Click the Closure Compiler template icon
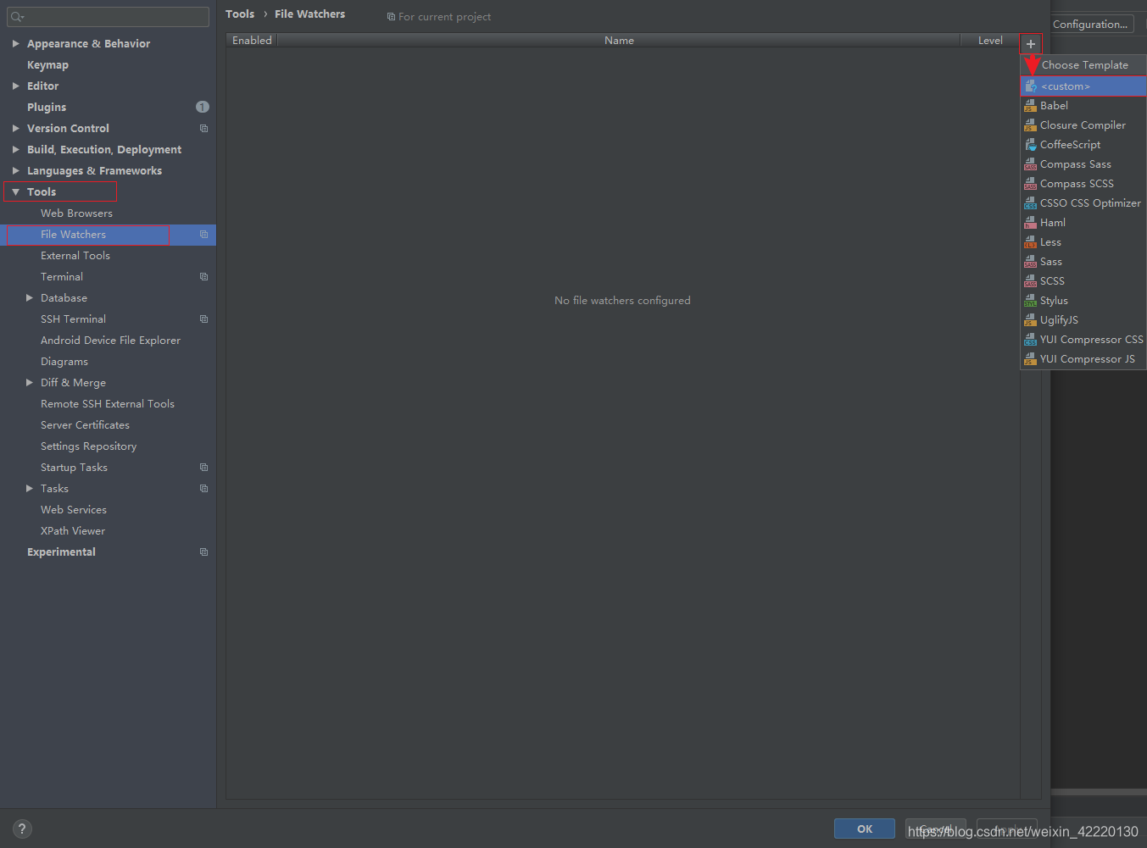Image resolution: width=1147 pixels, height=848 pixels. point(1030,125)
